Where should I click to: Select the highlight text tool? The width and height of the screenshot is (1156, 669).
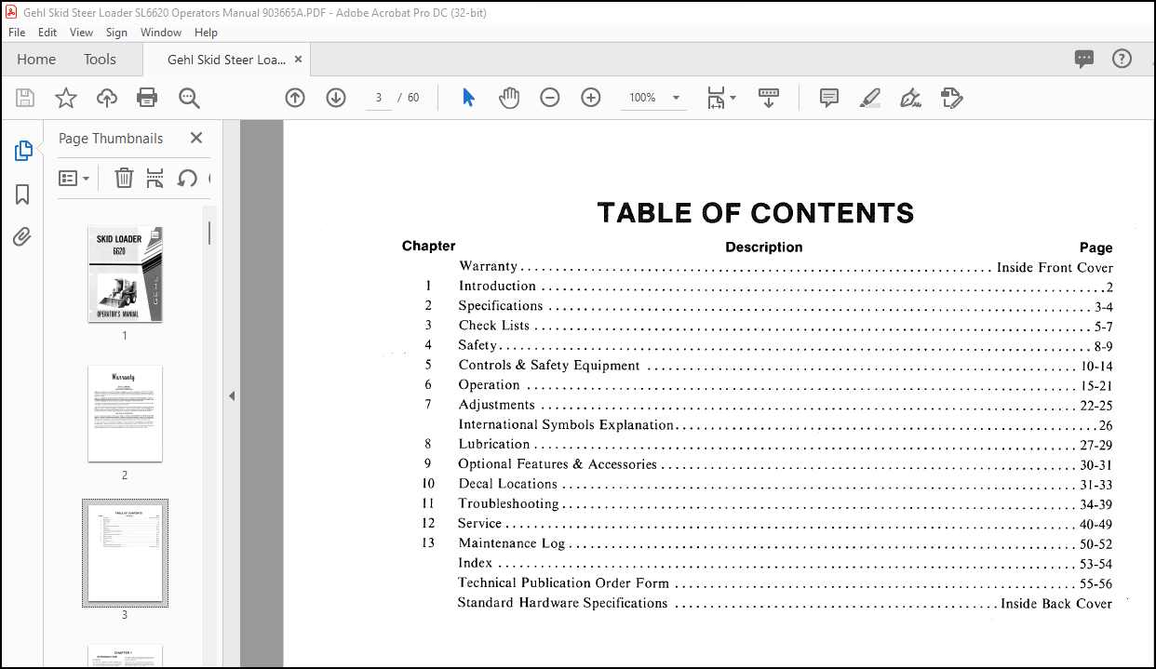870,98
